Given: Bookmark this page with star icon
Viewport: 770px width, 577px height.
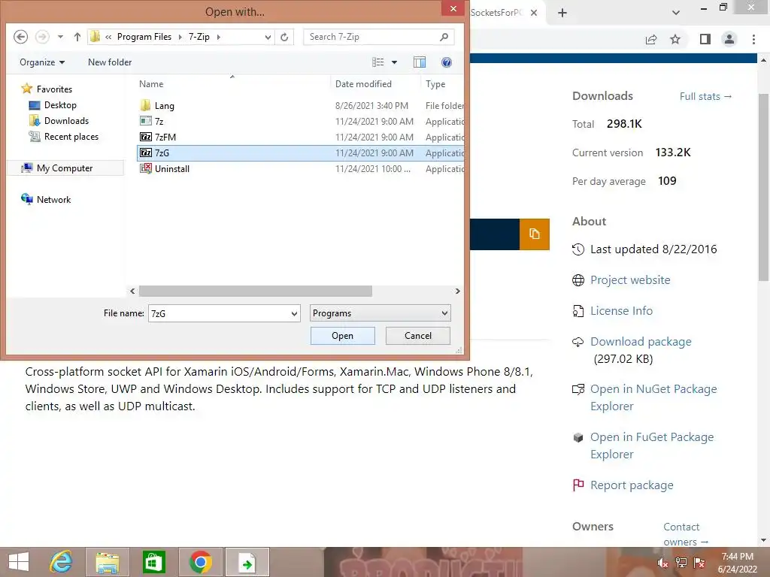Looking at the screenshot, I should click(675, 39).
